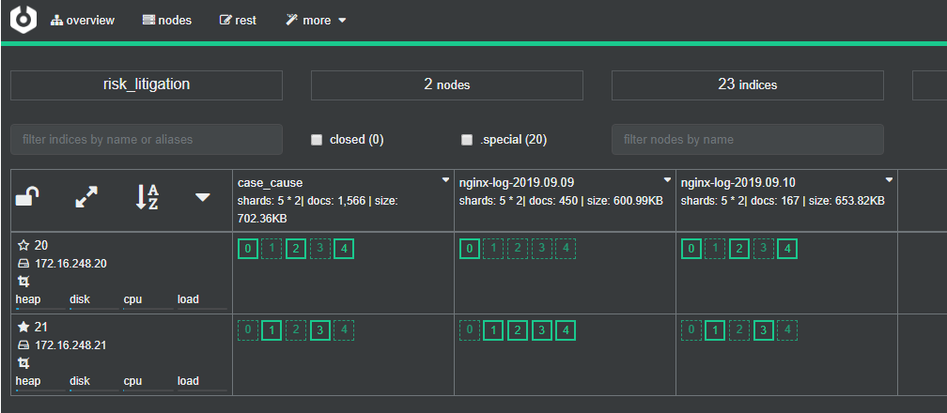Toggle the .special (20) checkbox
The image size is (947, 413).
pyautogui.click(x=467, y=140)
